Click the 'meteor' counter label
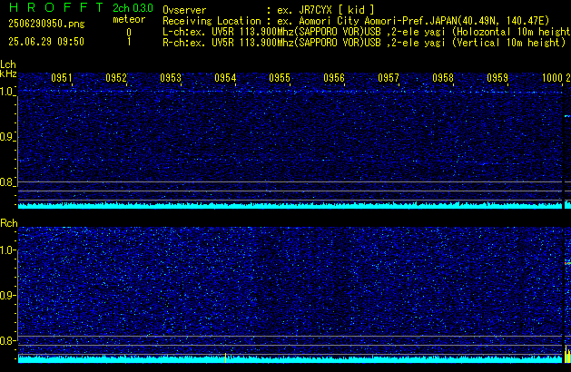Screen dimensions: 571x372 coord(129,19)
